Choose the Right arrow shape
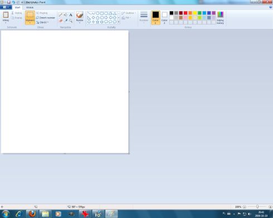 [106, 18]
